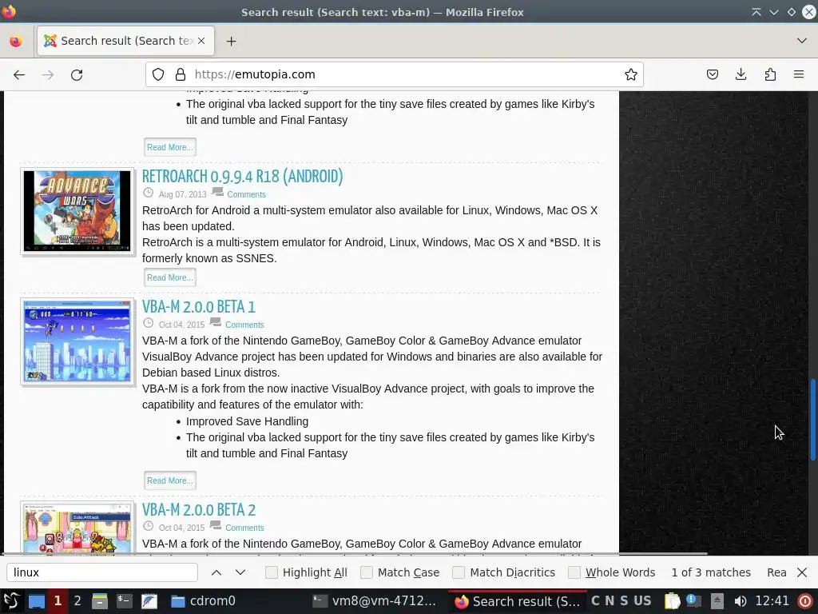
Task: Click the topmost Read More button
Action: [x=170, y=147]
